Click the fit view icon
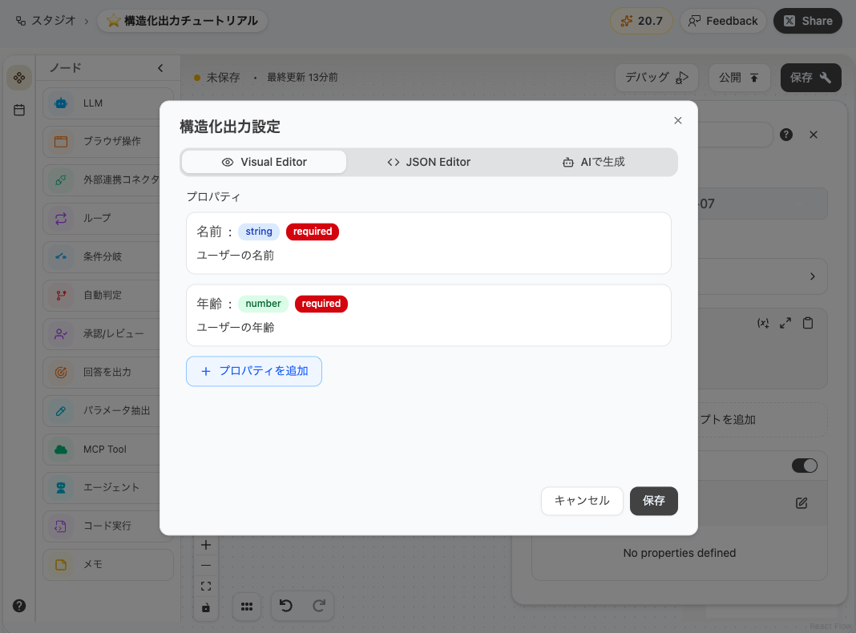 click(x=206, y=587)
